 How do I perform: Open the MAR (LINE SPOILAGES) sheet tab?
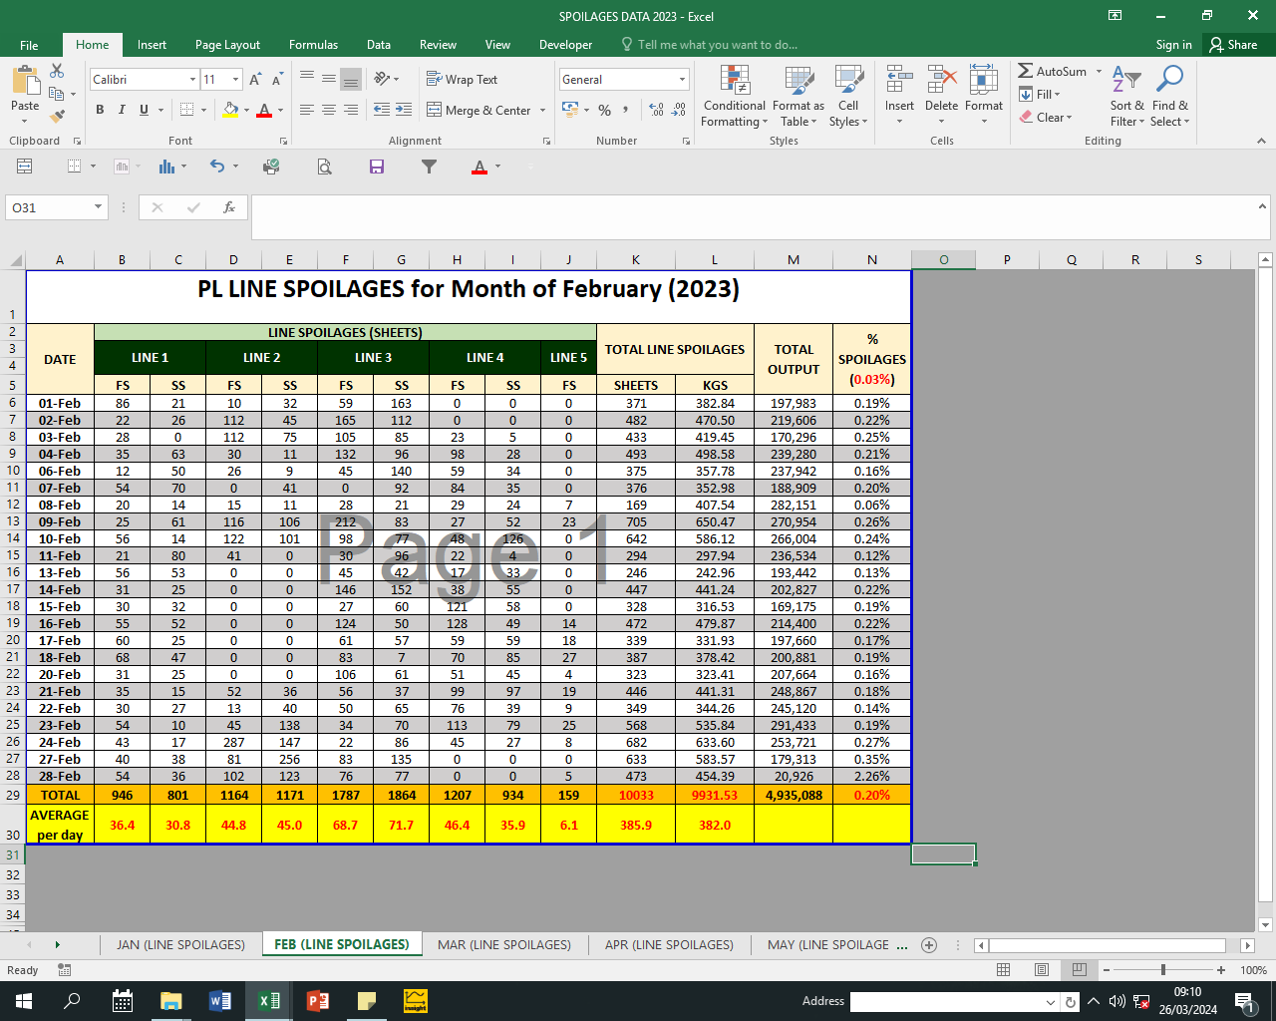(504, 944)
